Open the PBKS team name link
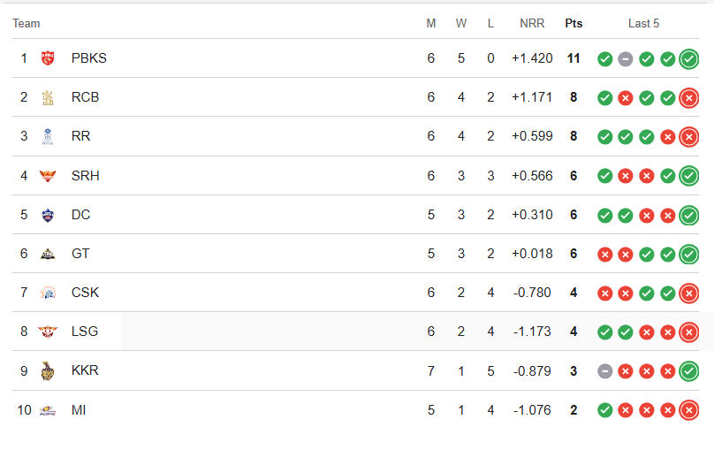Image resolution: width=714 pixels, height=450 pixels. pos(88,58)
